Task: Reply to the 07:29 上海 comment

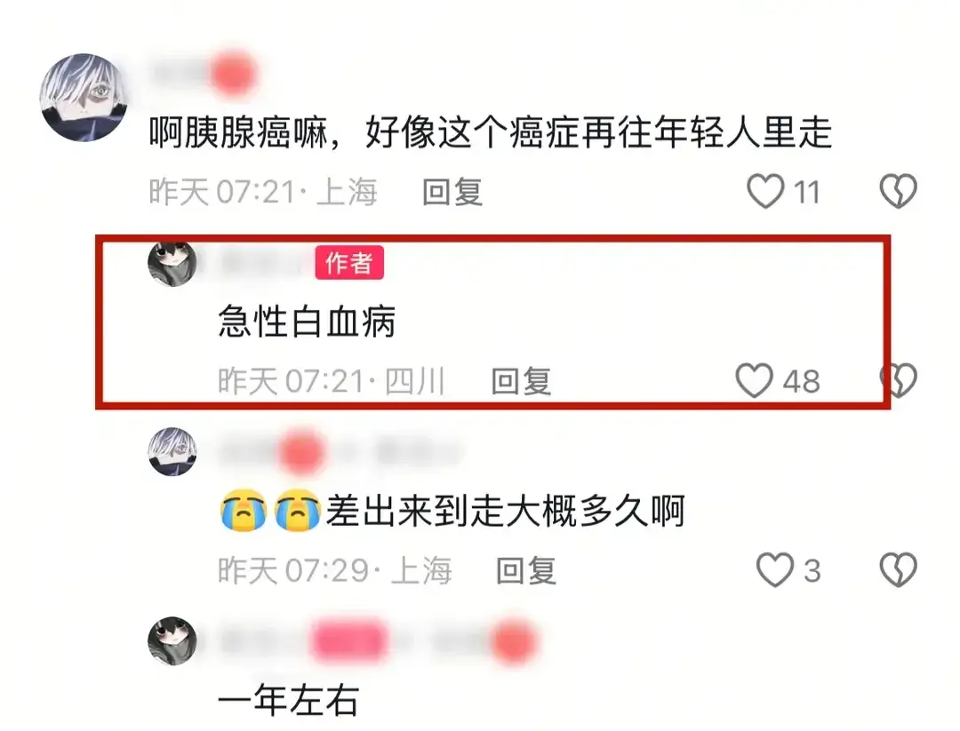Action: [x=526, y=571]
